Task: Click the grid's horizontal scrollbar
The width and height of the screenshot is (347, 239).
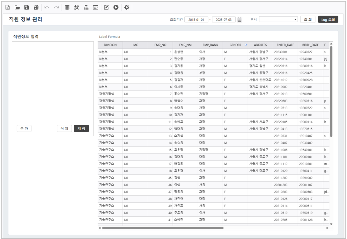Action: [x=163, y=228]
